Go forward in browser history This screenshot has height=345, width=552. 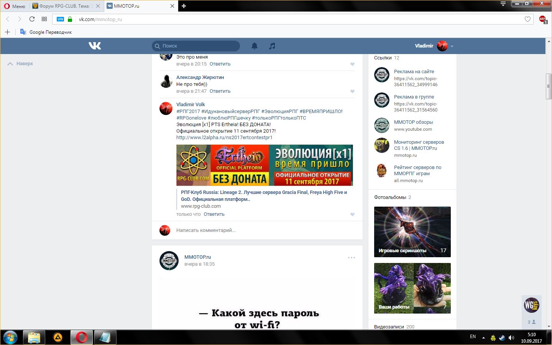[x=20, y=19]
